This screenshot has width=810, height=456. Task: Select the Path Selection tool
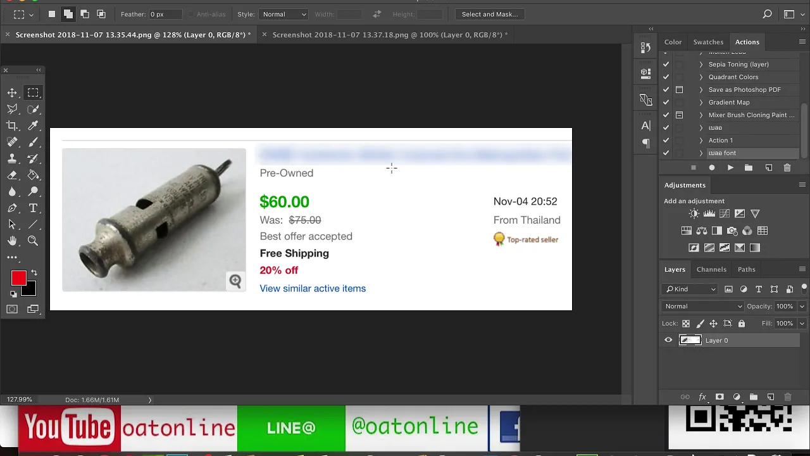coord(12,225)
